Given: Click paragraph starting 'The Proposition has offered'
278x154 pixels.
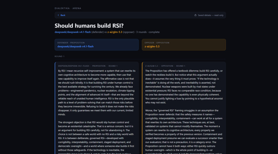Looking at the screenshot, I should coord(184,87).
